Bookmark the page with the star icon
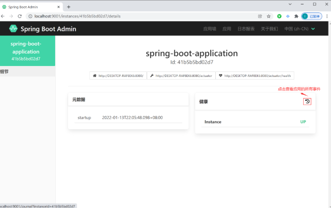 click(x=268, y=16)
